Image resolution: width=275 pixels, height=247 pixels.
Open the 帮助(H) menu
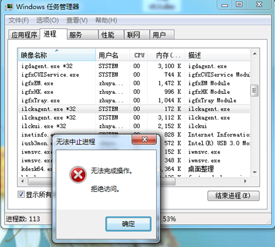(106, 20)
